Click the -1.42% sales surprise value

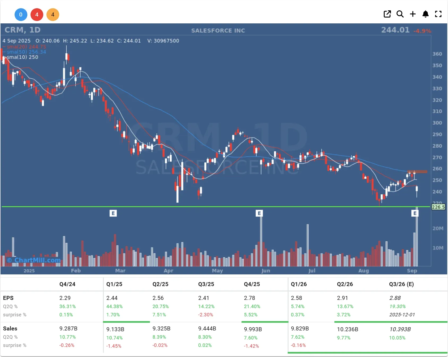(x=251, y=346)
